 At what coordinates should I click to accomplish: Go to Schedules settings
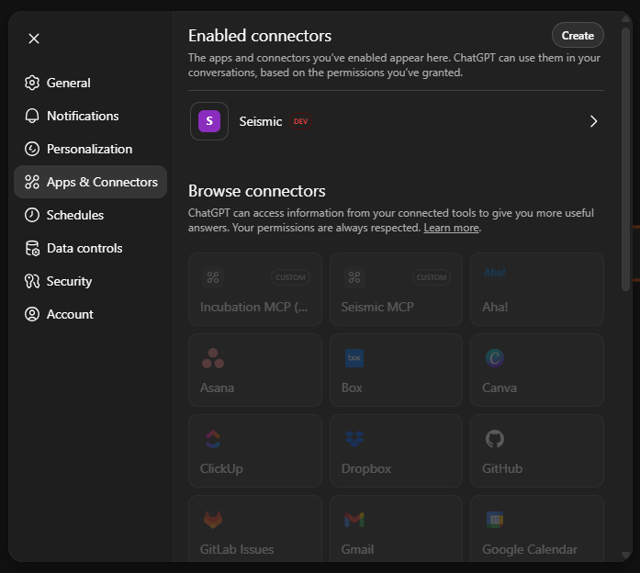tap(90, 215)
